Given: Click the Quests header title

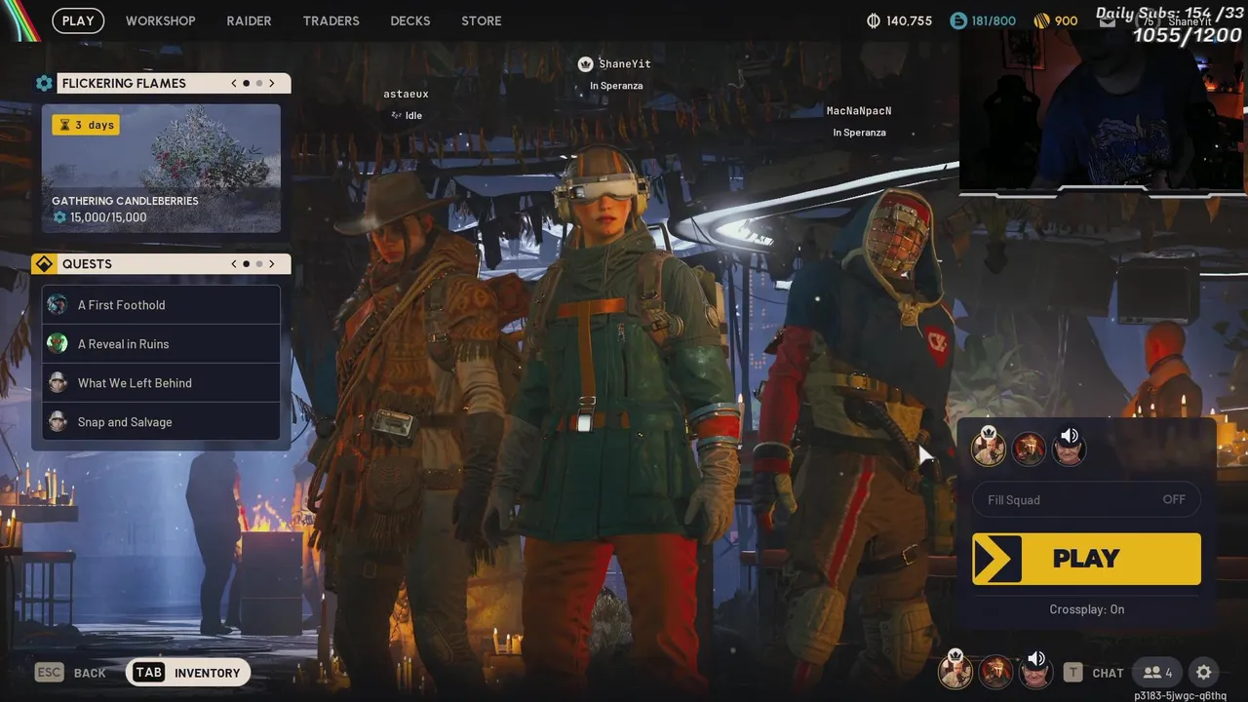Looking at the screenshot, I should click(87, 264).
